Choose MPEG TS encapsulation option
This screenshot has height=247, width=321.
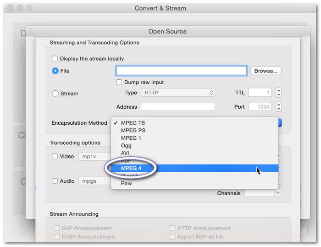pos(194,123)
